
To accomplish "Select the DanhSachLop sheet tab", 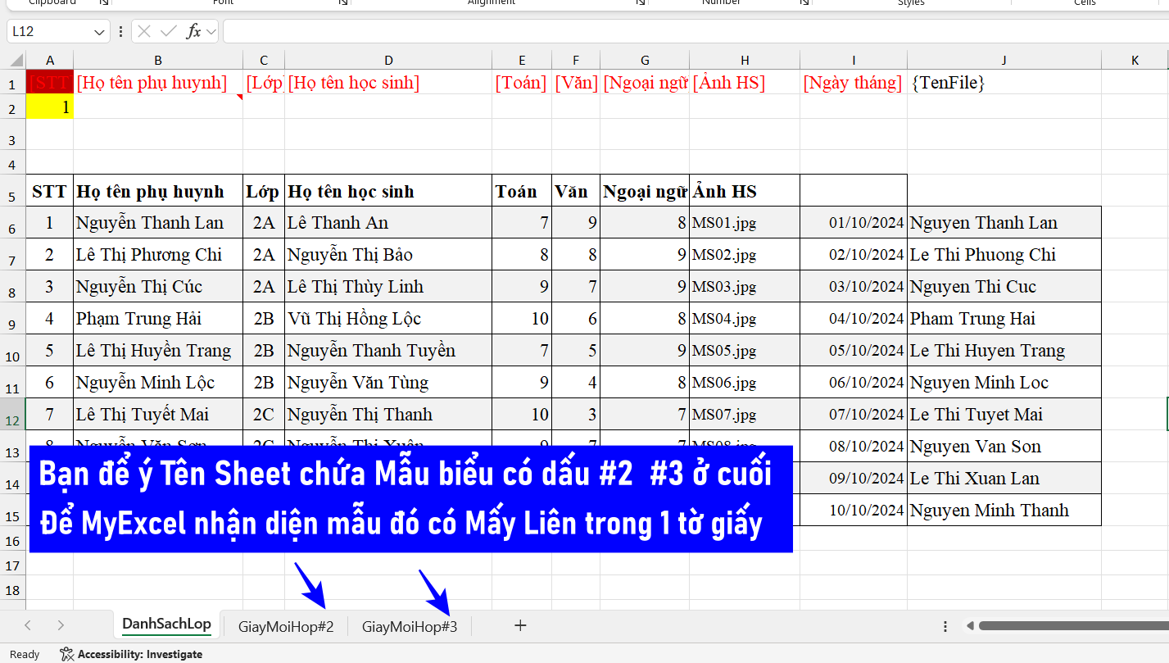I will tap(166, 624).
